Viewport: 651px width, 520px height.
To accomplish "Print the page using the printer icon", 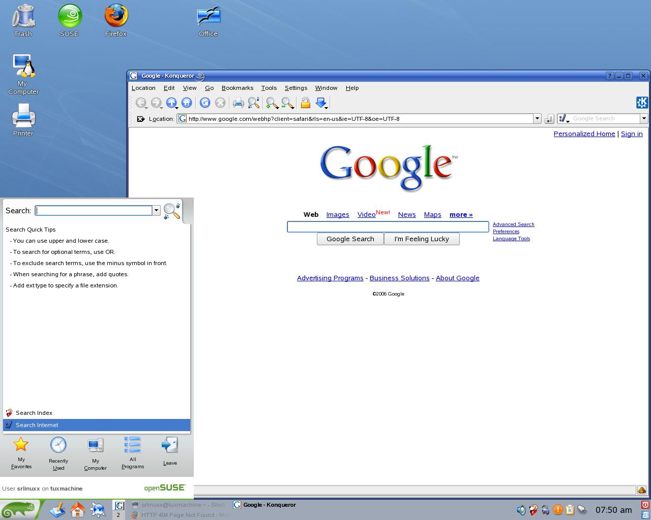I will tap(238, 103).
